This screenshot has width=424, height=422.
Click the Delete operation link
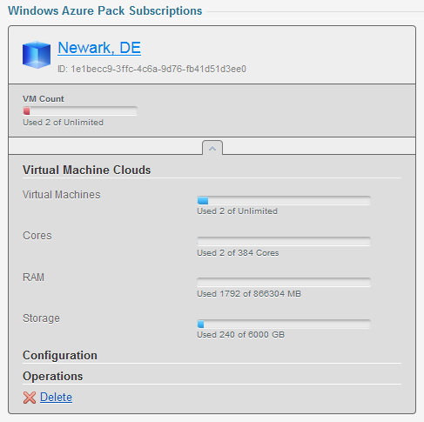(x=56, y=397)
